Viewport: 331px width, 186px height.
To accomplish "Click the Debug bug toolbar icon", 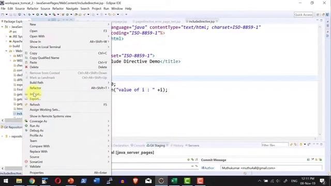I will coord(29,14).
